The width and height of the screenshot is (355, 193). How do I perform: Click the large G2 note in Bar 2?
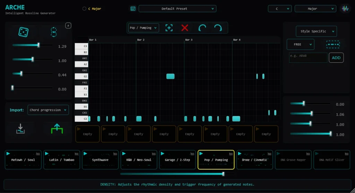pyautogui.click(x=171, y=76)
